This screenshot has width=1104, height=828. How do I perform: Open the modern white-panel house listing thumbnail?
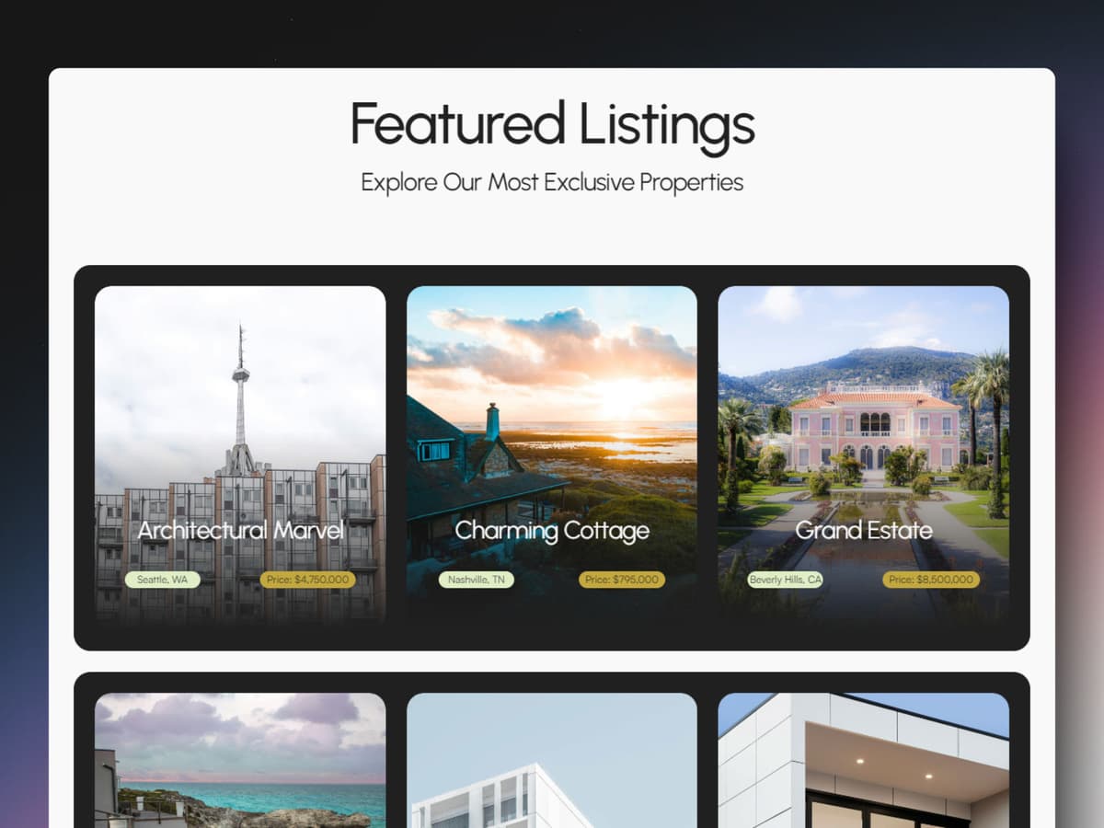point(864,760)
